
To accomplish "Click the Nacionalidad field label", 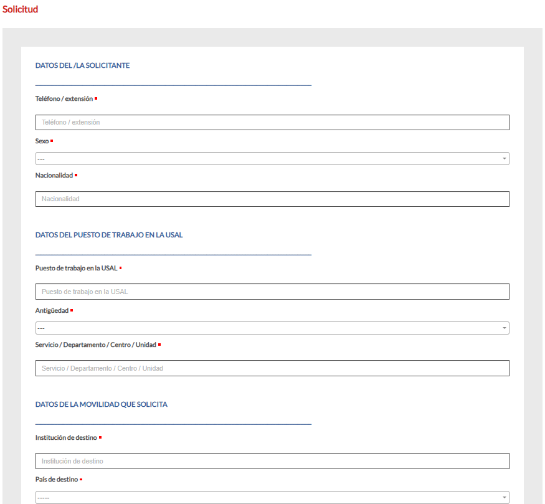I will [x=54, y=175].
